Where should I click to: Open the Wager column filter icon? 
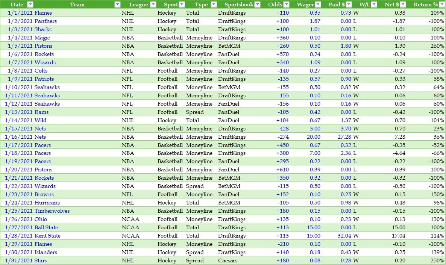coord(318,5)
